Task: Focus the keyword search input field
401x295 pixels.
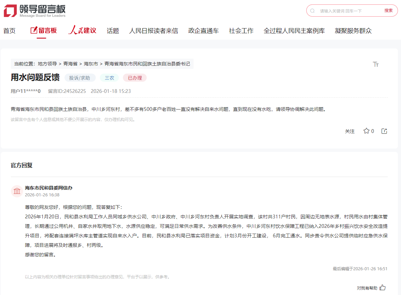Action: pos(350,11)
